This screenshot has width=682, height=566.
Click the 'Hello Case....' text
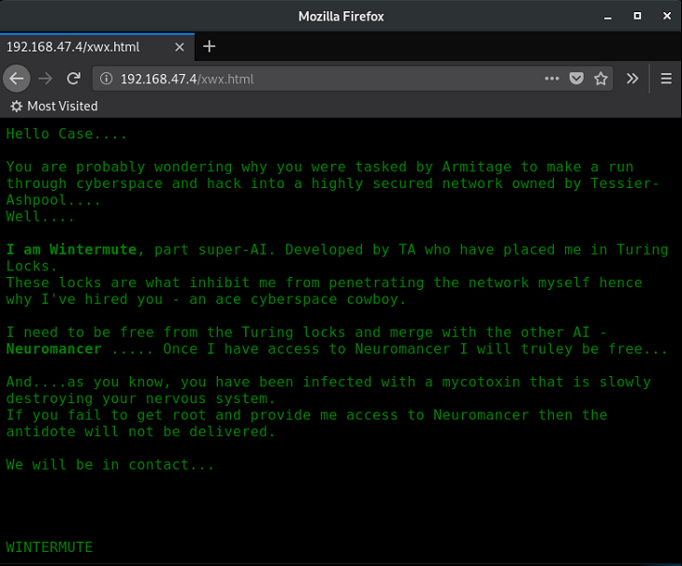[66, 134]
